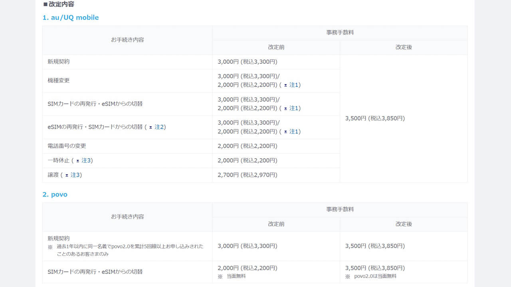Screen dimensions: 511x287
Task: Click the 電話番号の変更 row label
Action: (x=67, y=146)
